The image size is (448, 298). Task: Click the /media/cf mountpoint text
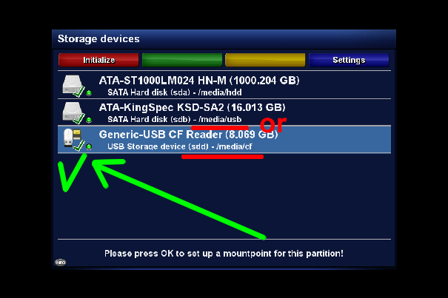tap(234, 146)
